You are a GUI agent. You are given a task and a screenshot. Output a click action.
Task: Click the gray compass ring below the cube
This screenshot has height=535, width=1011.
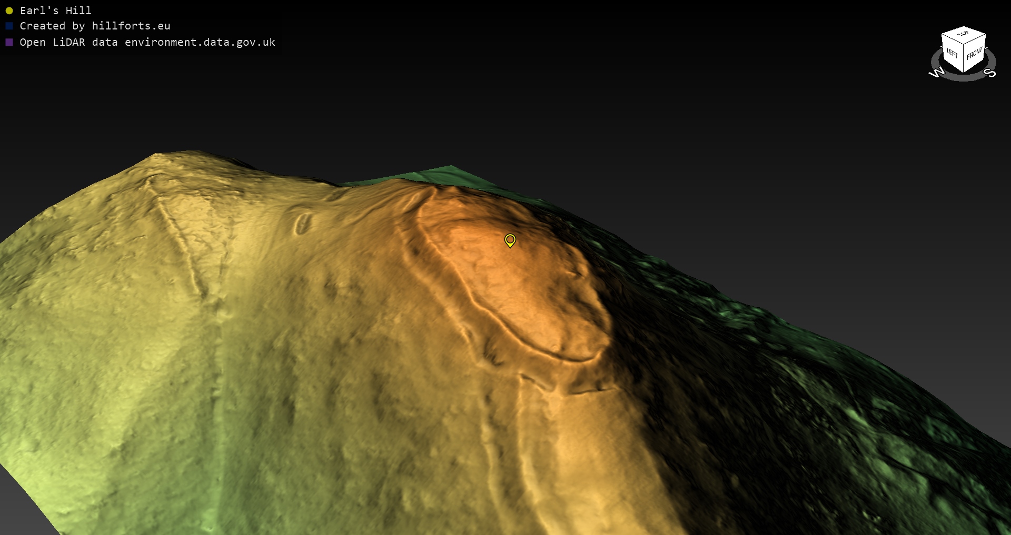pyautogui.click(x=963, y=77)
